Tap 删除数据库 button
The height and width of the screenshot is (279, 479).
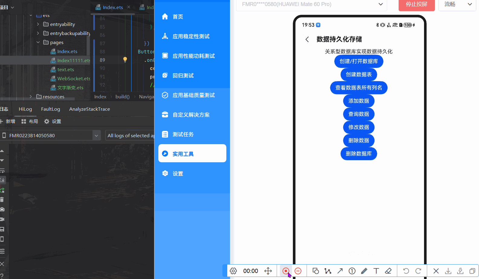tap(359, 154)
